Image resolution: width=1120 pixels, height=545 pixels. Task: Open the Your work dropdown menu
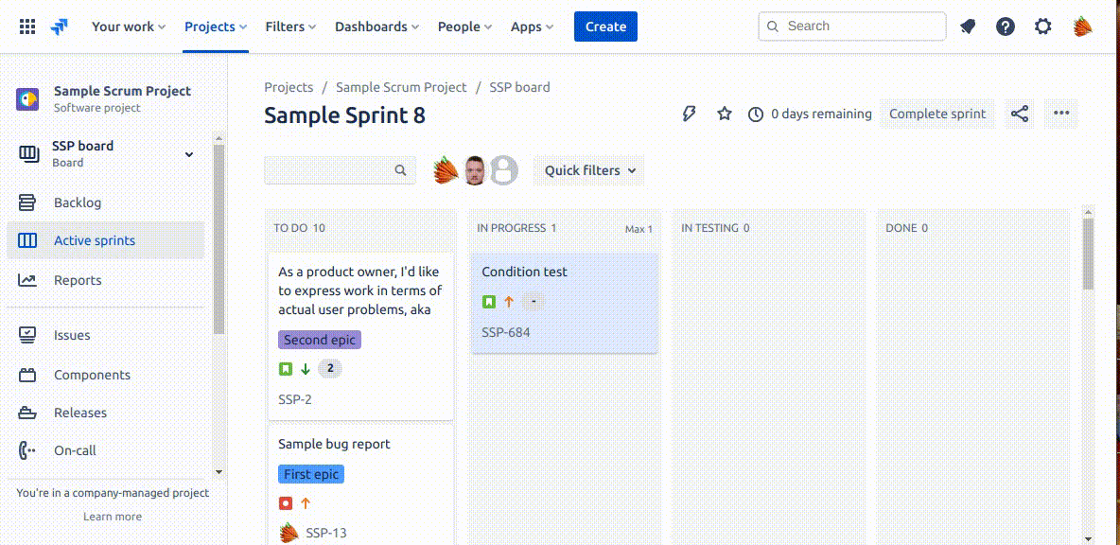pos(128,26)
